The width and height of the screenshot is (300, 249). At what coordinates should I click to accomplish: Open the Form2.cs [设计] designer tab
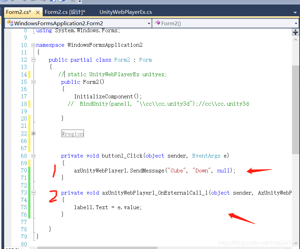pyautogui.click(x=65, y=12)
